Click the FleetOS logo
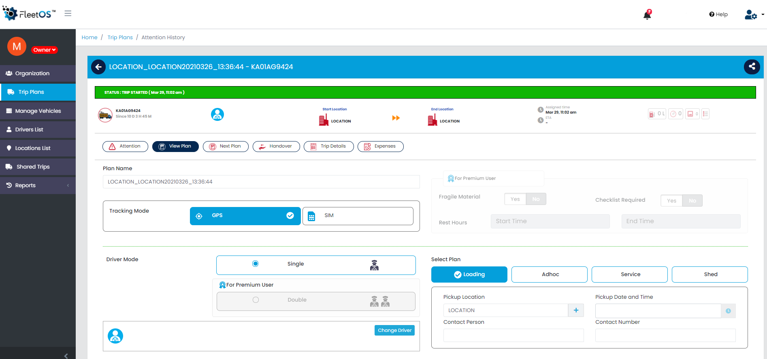The image size is (767, 359). [29, 14]
